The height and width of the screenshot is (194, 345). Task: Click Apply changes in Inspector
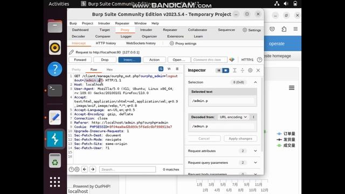click(x=240, y=138)
